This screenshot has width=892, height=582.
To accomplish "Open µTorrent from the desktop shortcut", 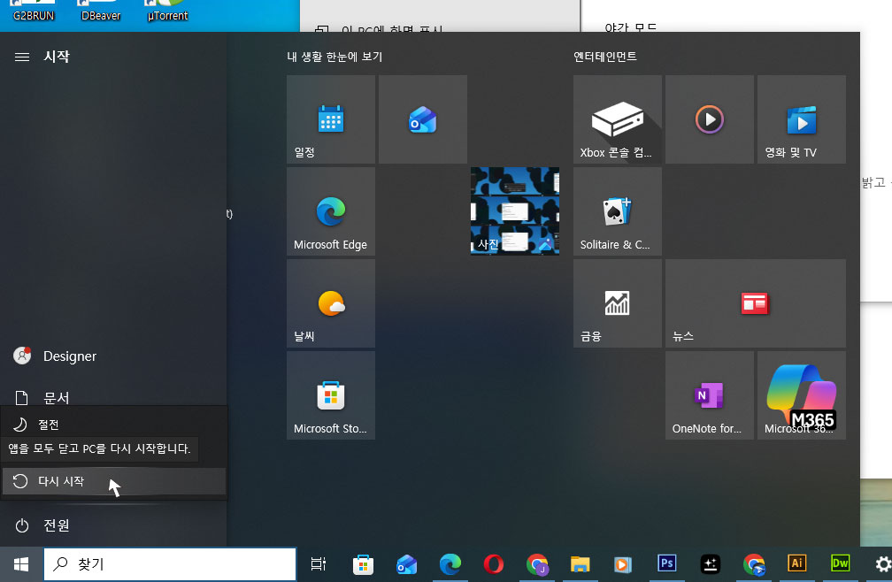I will tap(165, 9).
